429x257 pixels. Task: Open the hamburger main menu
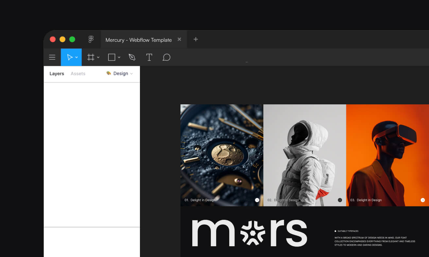52,57
